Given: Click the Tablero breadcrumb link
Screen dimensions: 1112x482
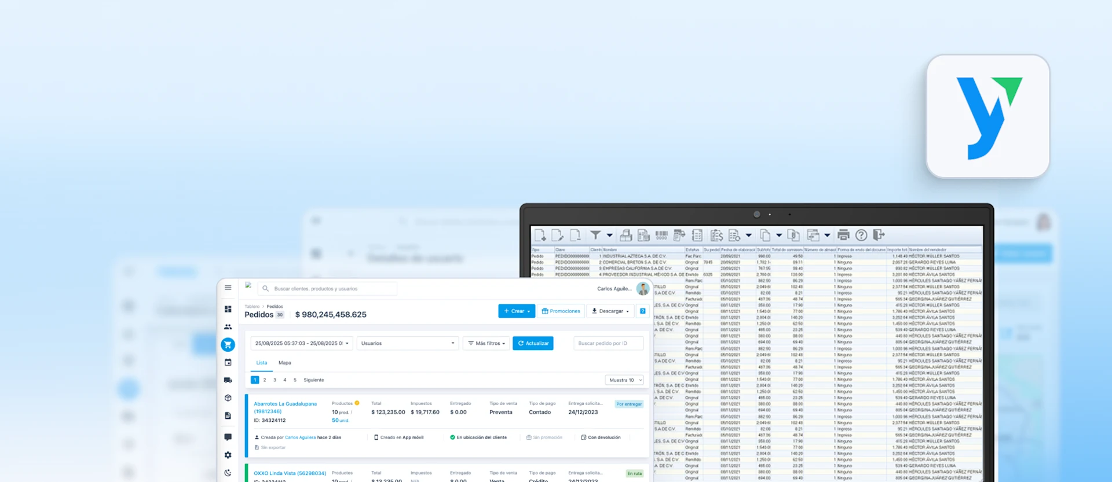Looking at the screenshot, I should [x=252, y=307].
